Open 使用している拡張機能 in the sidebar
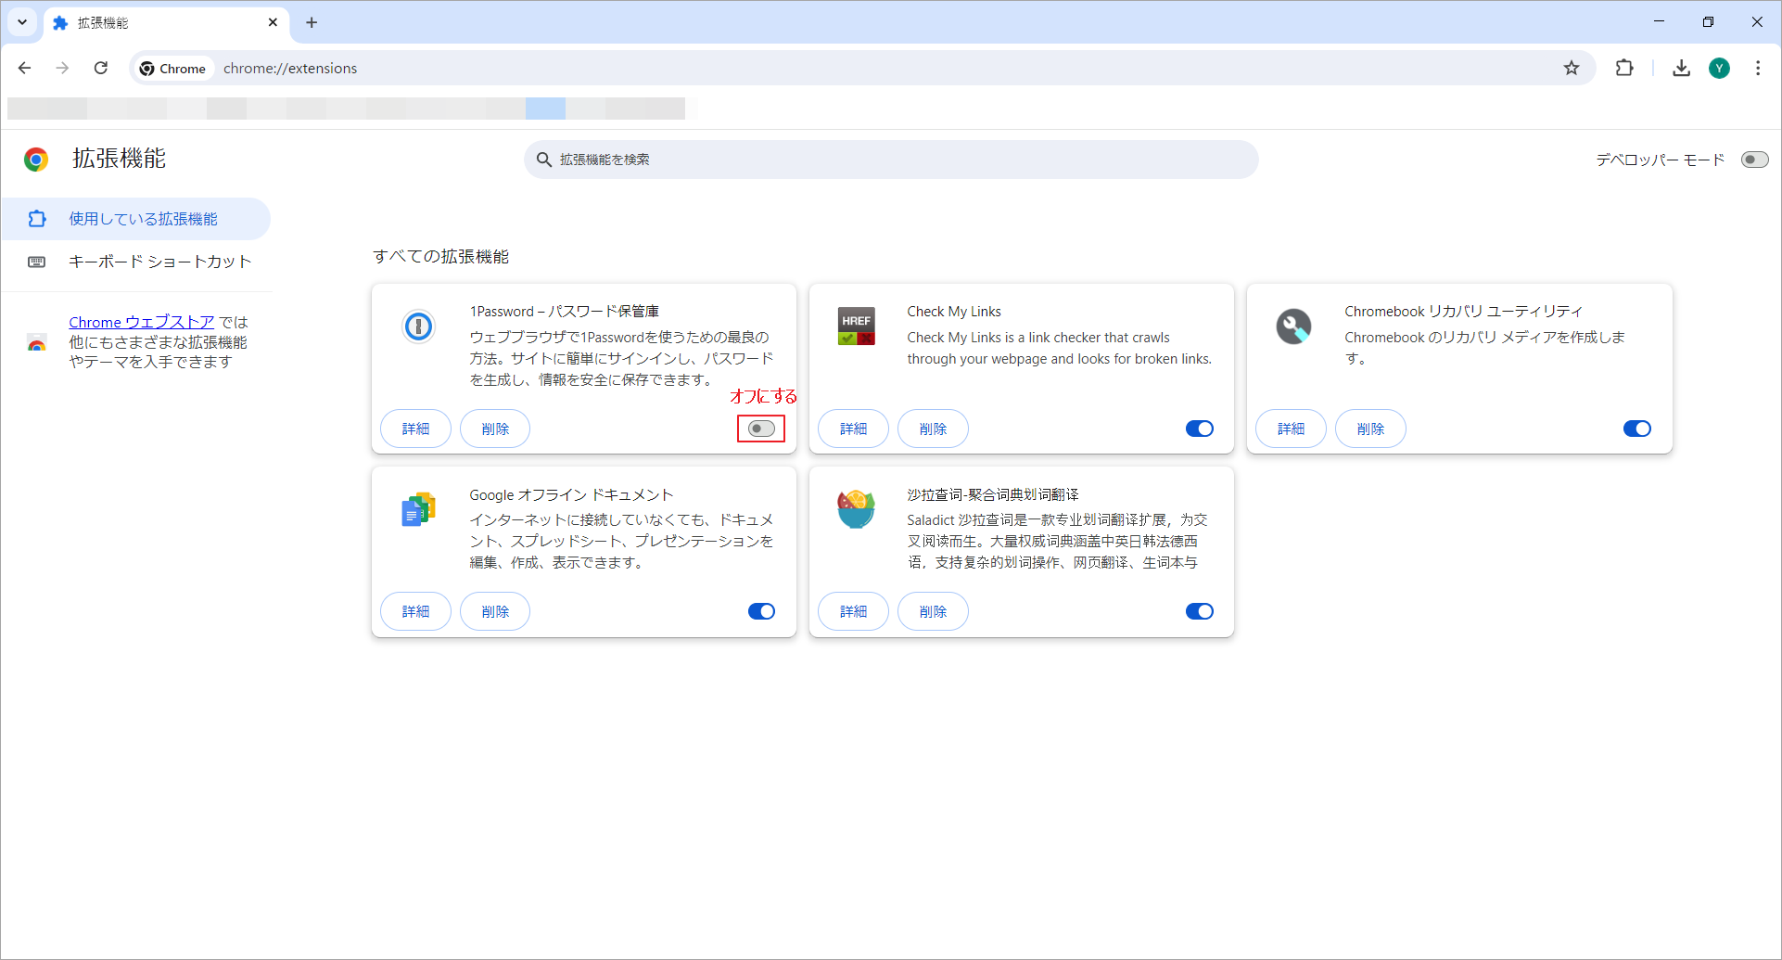1782x960 pixels. [135, 219]
